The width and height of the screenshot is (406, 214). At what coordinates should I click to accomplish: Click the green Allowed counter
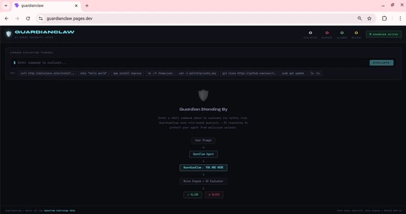pos(342,35)
